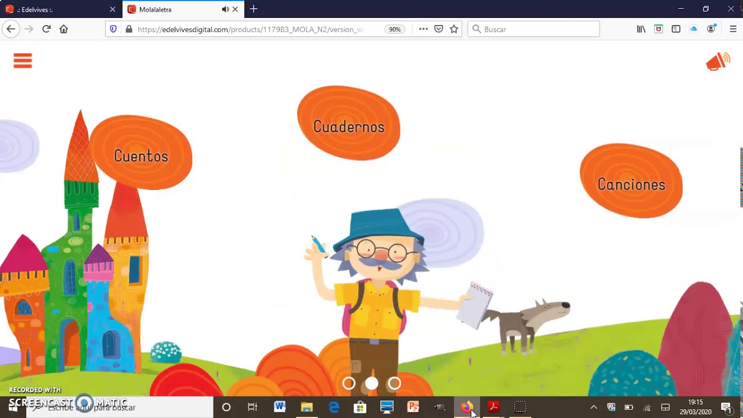
Task: Open the Wi-Fi network tray icon
Action: [x=647, y=407]
